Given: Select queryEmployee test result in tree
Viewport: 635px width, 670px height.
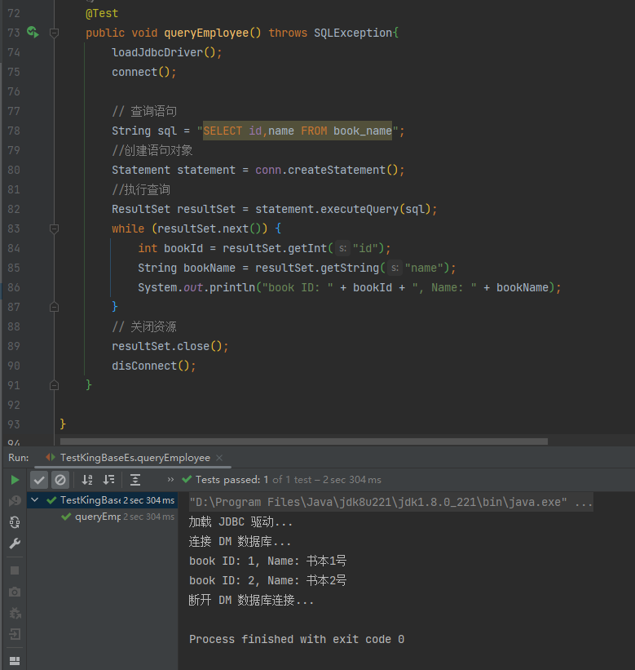Looking at the screenshot, I should click(97, 517).
